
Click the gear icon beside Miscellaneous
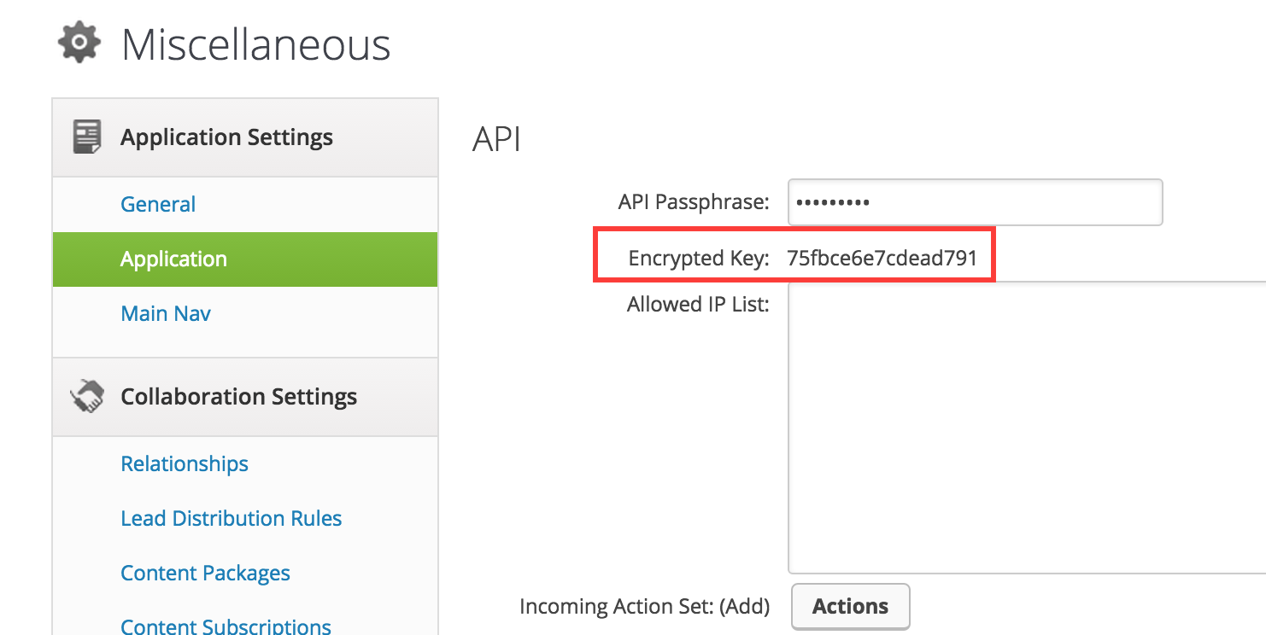pyautogui.click(x=79, y=42)
